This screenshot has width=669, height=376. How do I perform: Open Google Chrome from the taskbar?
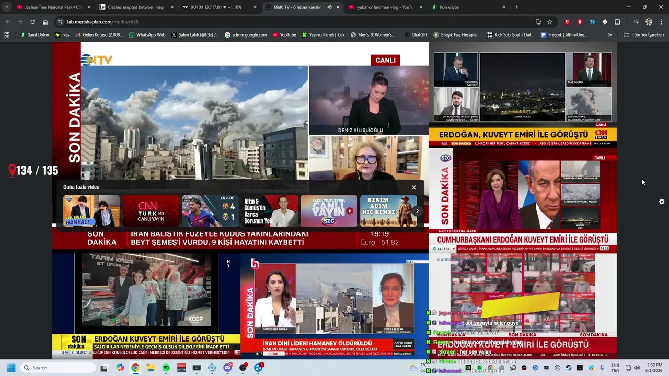[135, 368]
